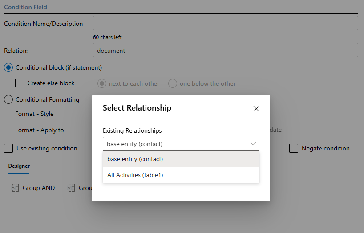Focus the Condition Name/Description field

point(226,23)
